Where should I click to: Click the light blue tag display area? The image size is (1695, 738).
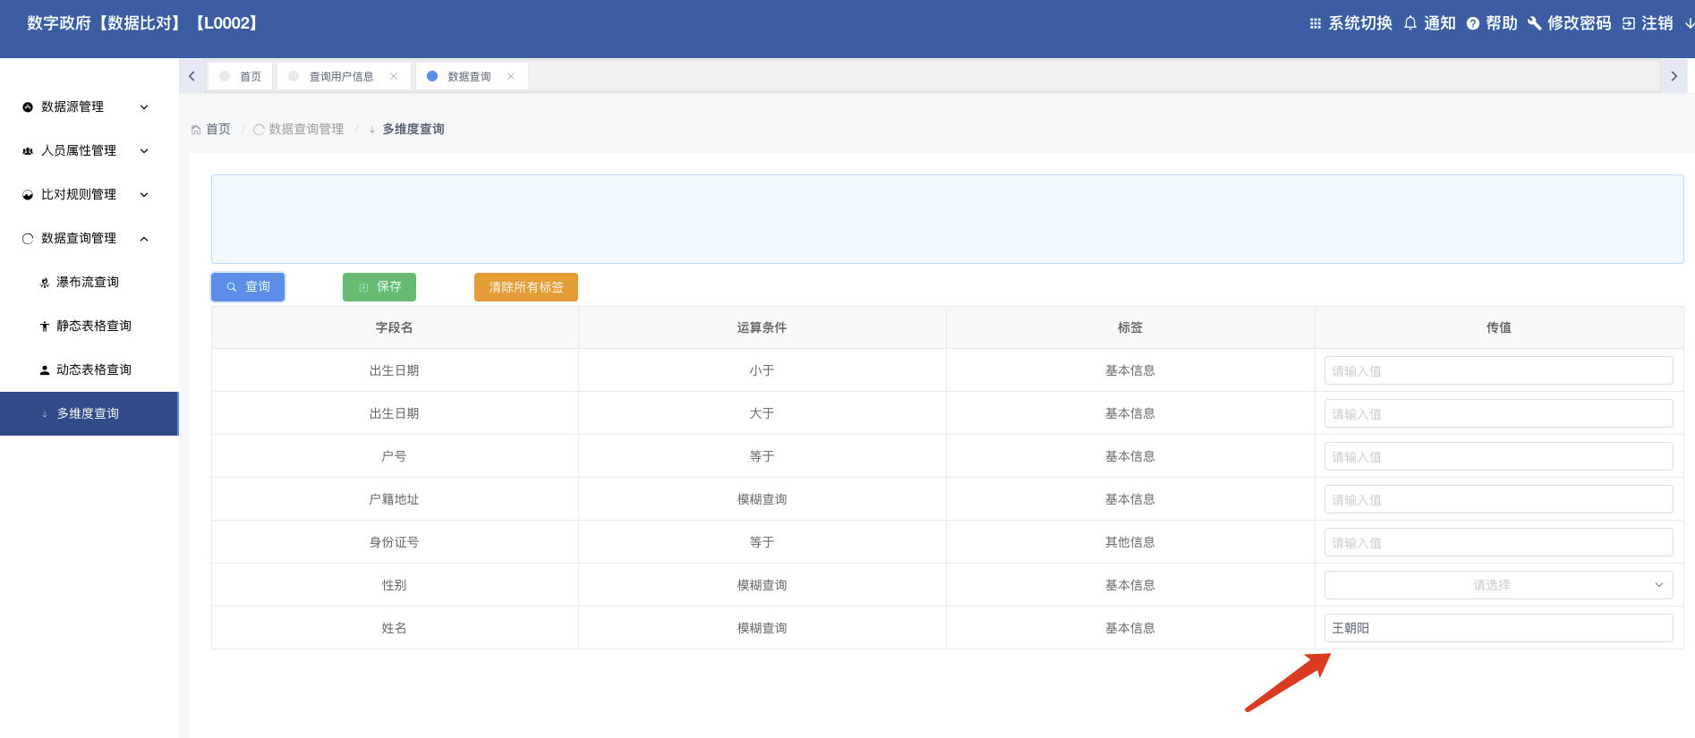click(947, 219)
